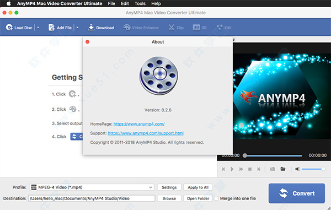Viewport: 331px width, 210px height.
Task: Open the HomePage anymp4.com link
Action: (x=139, y=124)
